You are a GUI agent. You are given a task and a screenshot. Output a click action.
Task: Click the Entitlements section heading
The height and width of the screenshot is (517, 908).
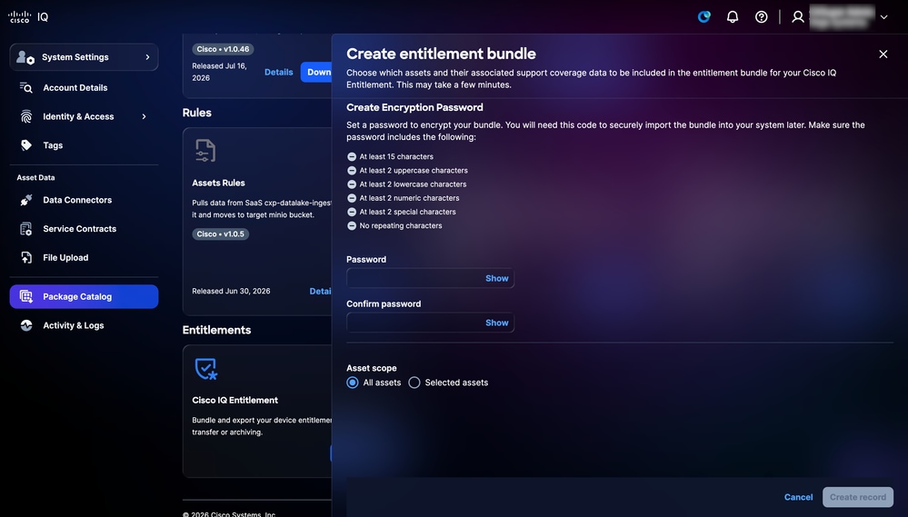(x=216, y=330)
